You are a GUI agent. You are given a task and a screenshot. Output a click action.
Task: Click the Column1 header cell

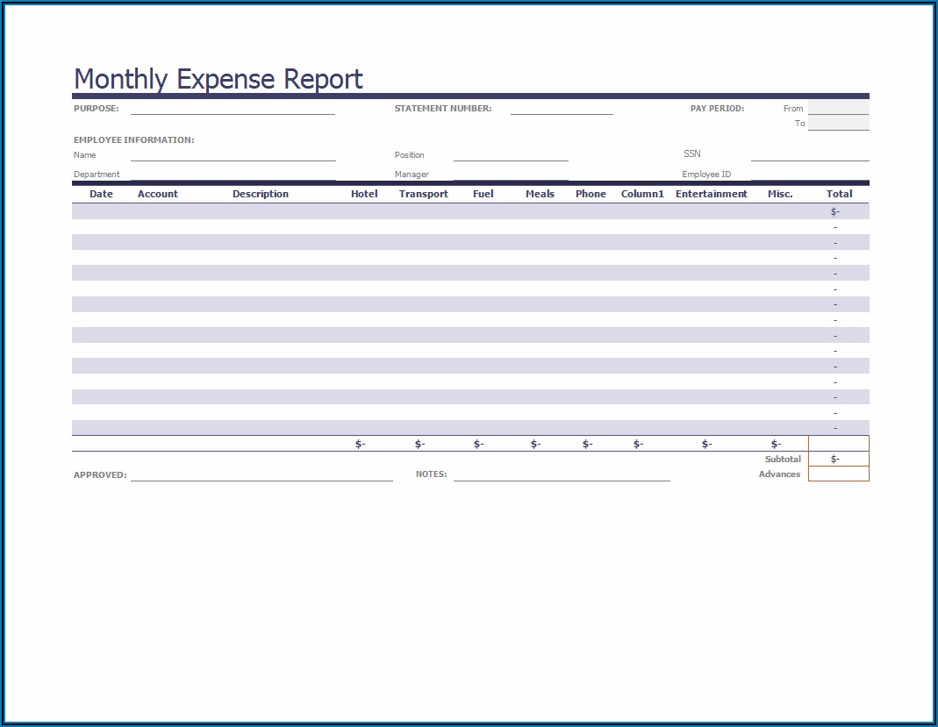(643, 194)
